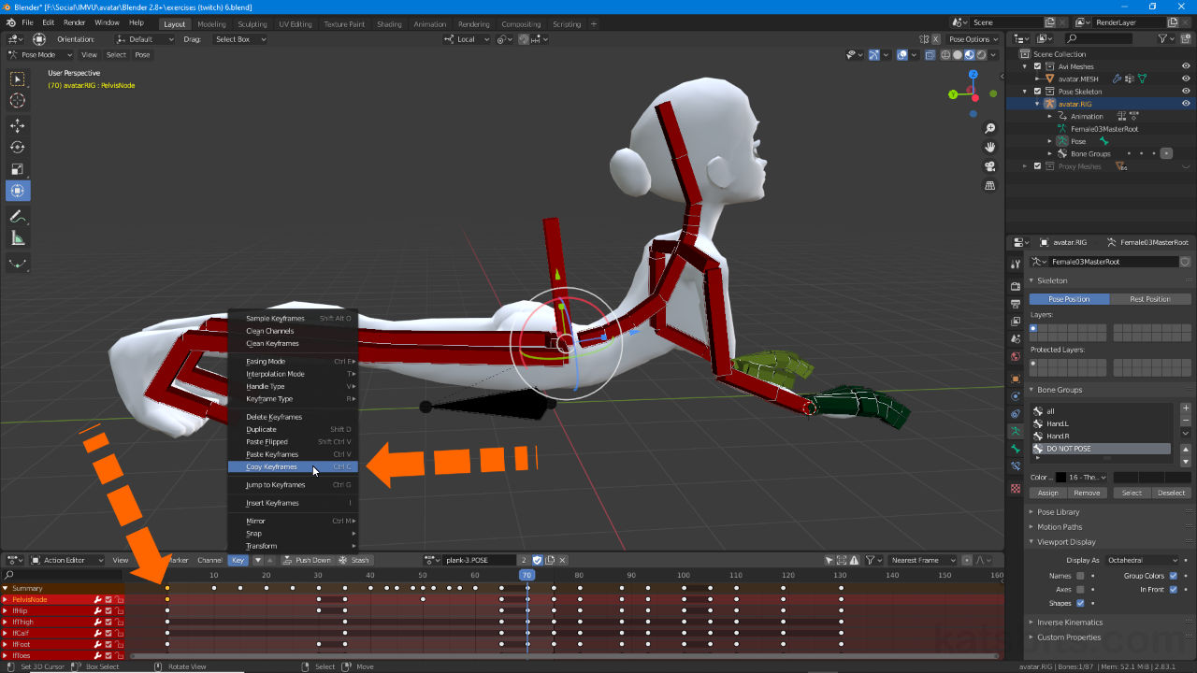Expand the Custom Properties panel
1197x673 pixels.
click(1067, 637)
